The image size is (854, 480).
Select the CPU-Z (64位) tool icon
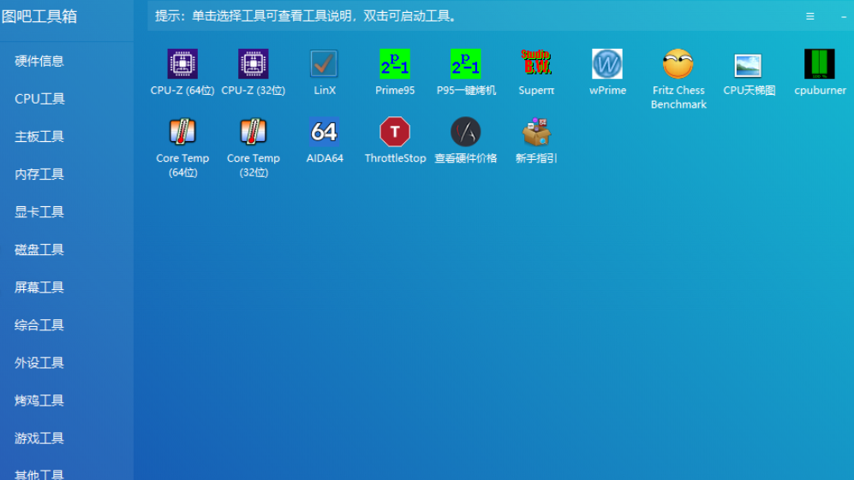182,63
